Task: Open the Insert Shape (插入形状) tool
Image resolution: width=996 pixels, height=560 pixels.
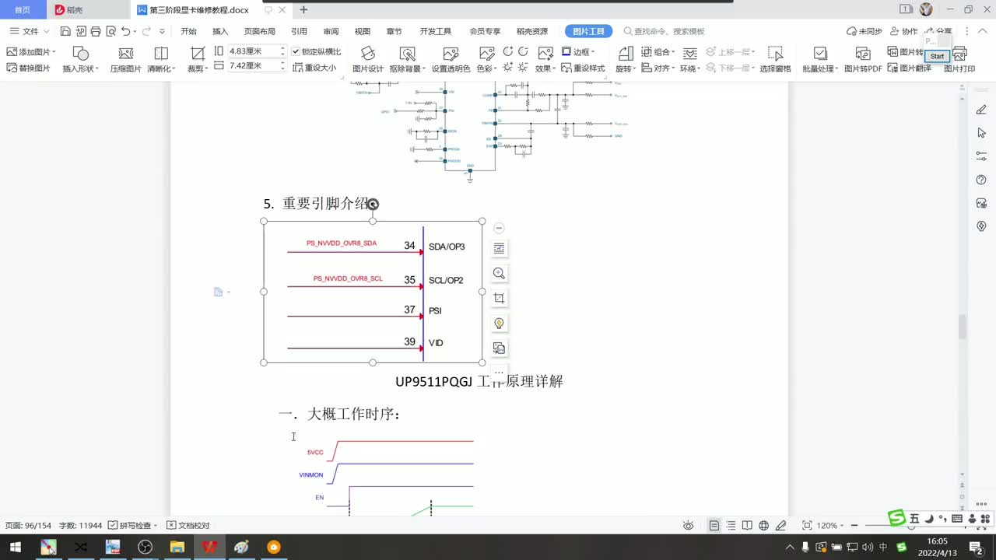Action: pyautogui.click(x=80, y=58)
